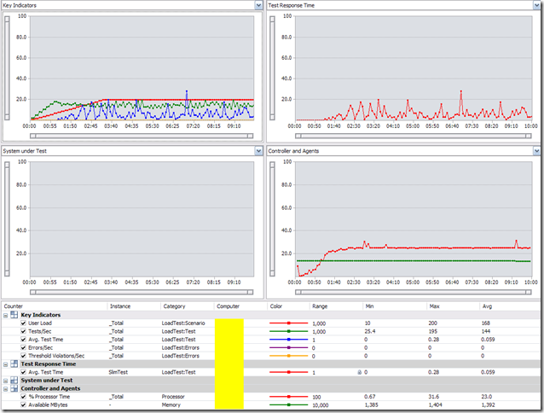Click the SlimTest instance cell

(119, 372)
